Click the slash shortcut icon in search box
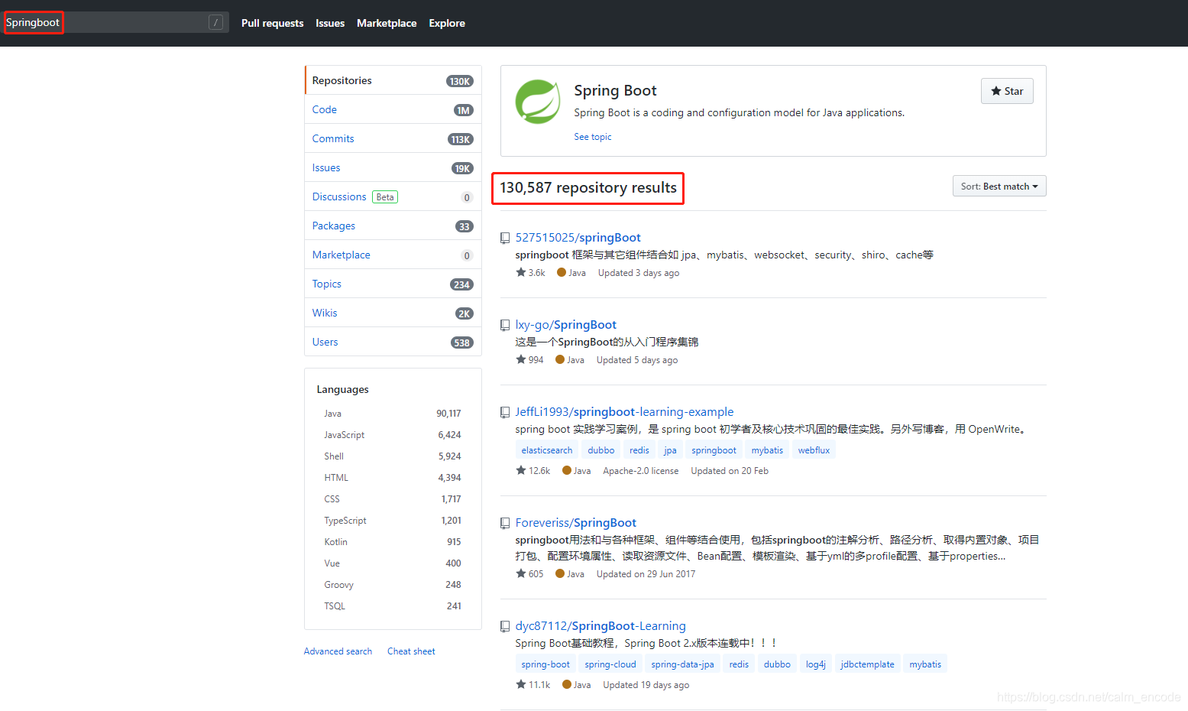This screenshot has height=711, width=1188. pyautogui.click(x=216, y=23)
